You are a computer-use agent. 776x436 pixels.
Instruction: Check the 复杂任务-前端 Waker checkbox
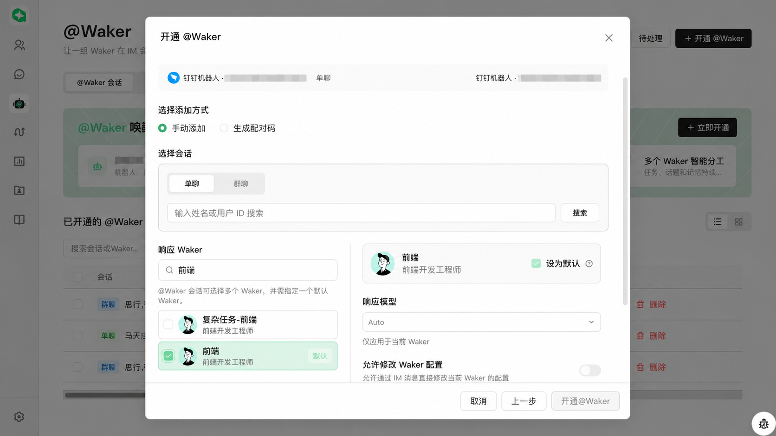tap(168, 324)
